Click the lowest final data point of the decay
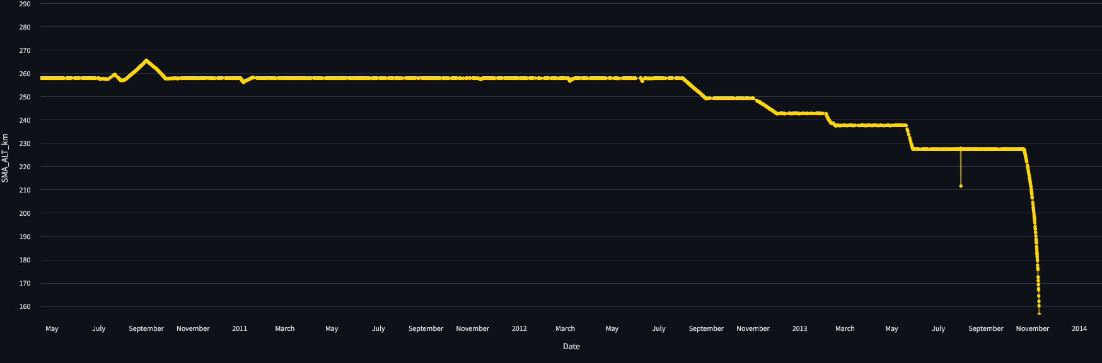 coord(1039,313)
